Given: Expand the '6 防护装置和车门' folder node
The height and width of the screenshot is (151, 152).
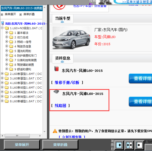Looking at the screenshot, I should [7, 55].
